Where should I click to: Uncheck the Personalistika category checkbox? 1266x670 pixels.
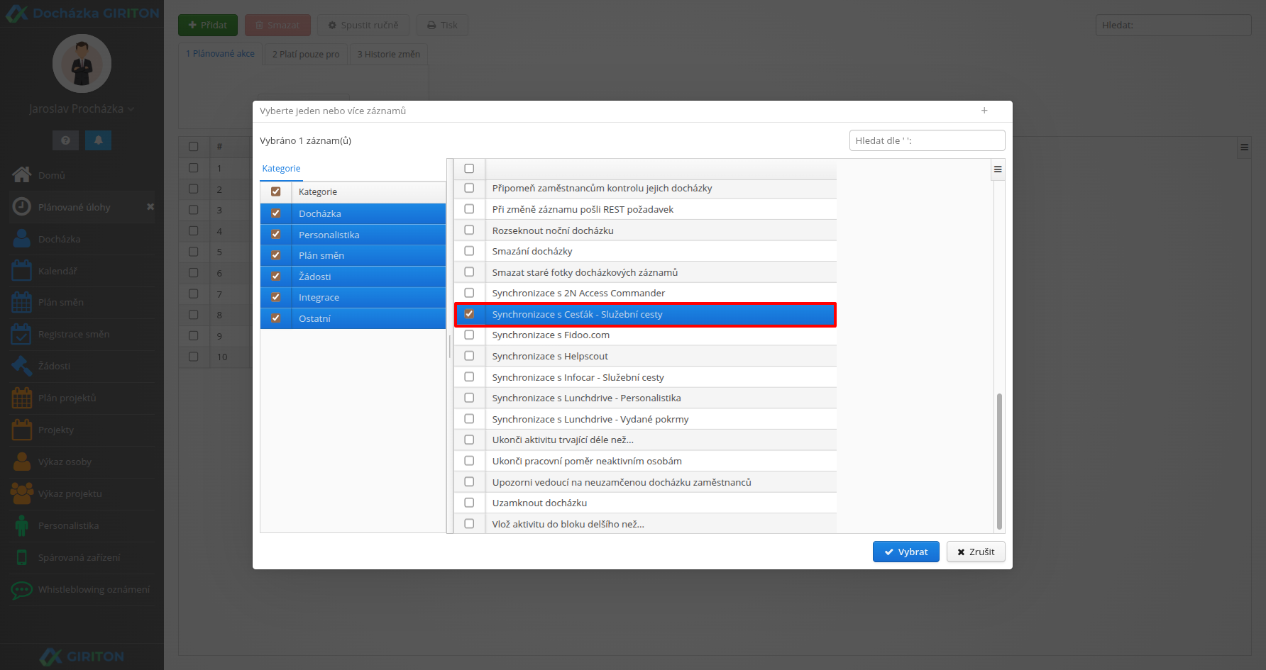(276, 234)
